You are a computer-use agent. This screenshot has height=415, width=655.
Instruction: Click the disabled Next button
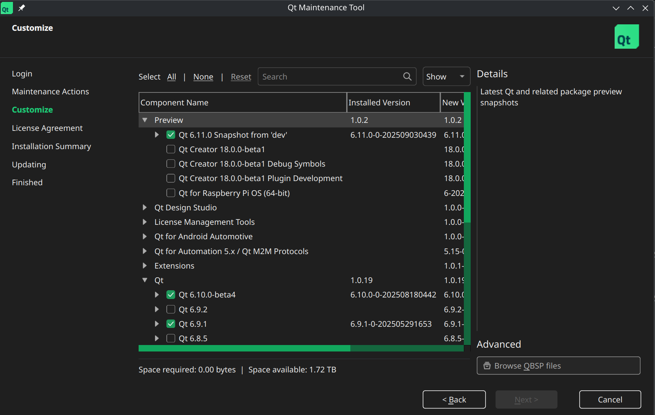pos(526,399)
